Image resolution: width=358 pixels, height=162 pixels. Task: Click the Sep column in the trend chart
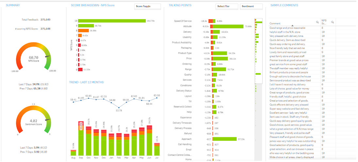(81, 138)
